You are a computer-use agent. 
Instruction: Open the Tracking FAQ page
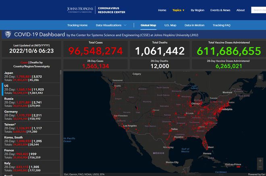click(x=221, y=25)
